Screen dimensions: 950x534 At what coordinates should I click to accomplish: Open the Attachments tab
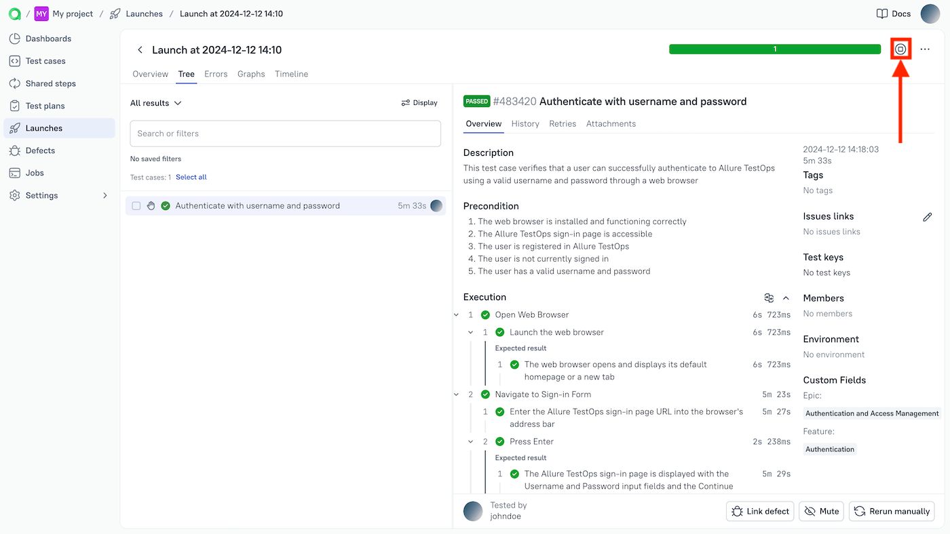click(611, 124)
